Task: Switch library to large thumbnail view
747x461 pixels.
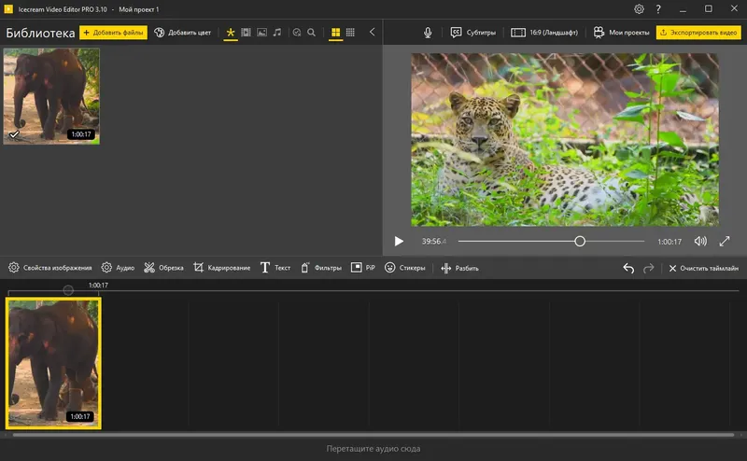Action: 335,32
